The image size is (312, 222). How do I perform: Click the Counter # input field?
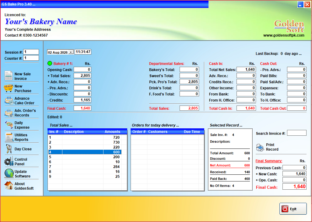click(x=31, y=58)
